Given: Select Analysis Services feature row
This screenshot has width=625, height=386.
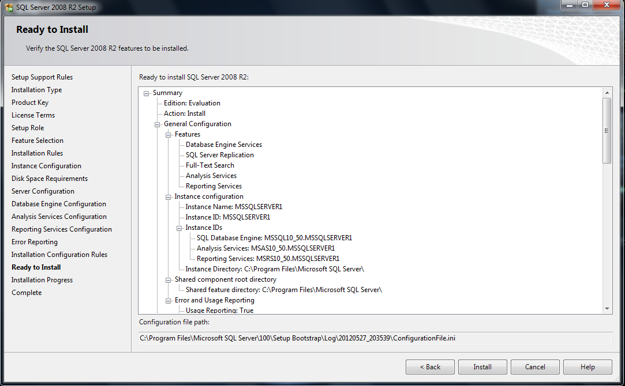Looking at the screenshot, I should (x=211, y=176).
